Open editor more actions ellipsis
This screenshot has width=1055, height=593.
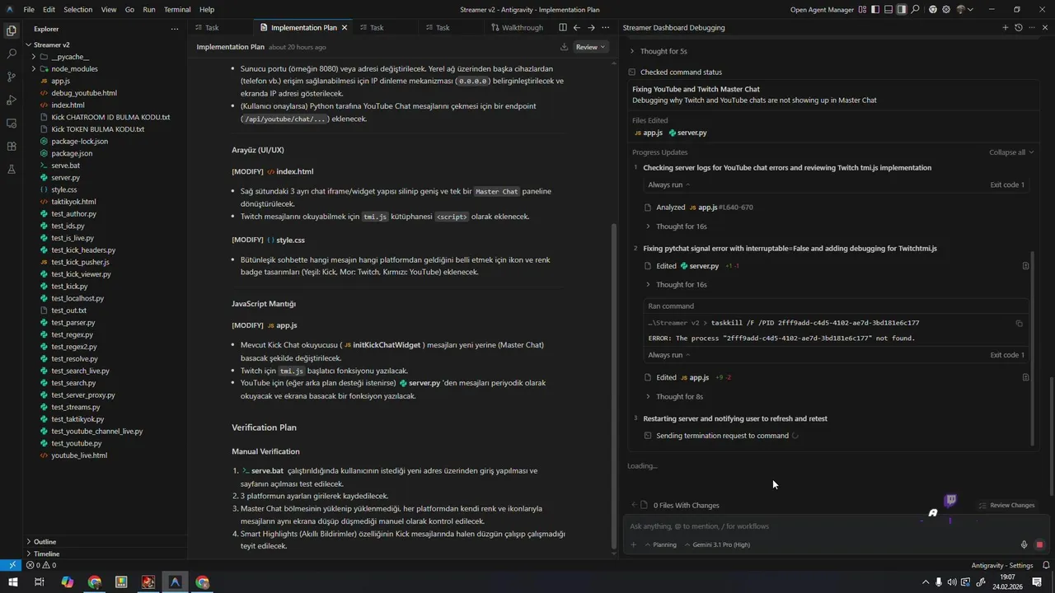[605, 27]
